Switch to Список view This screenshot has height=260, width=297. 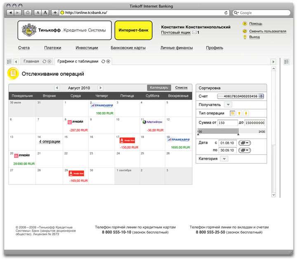pos(181,88)
